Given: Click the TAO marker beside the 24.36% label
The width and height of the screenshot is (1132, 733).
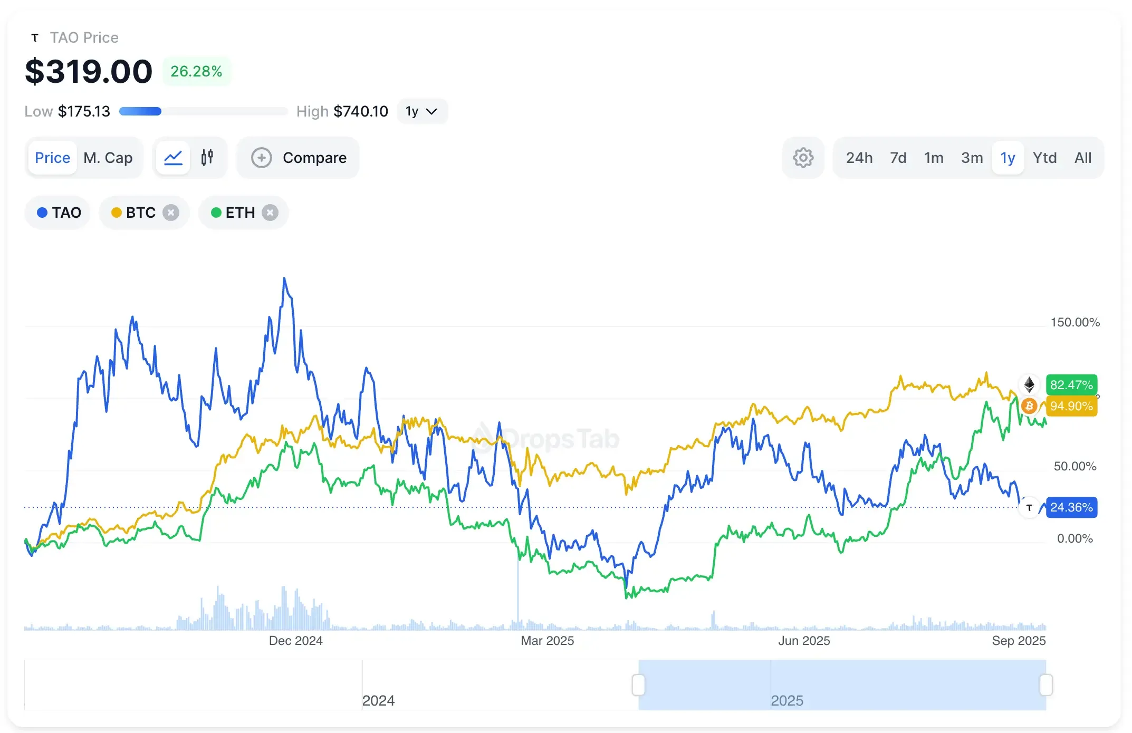Looking at the screenshot, I should coord(1029,507).
